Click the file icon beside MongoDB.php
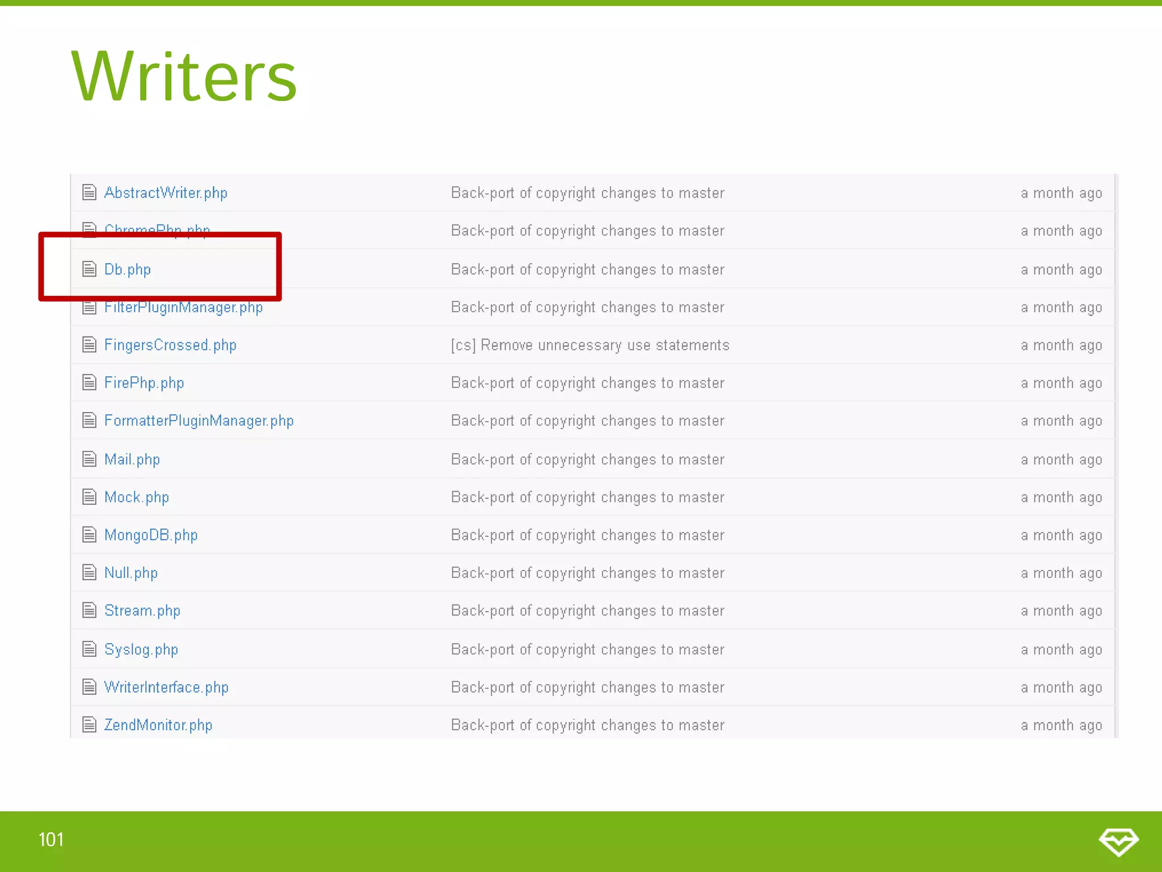Screen dimensions: 1162x872 click(x=89, y=535)
